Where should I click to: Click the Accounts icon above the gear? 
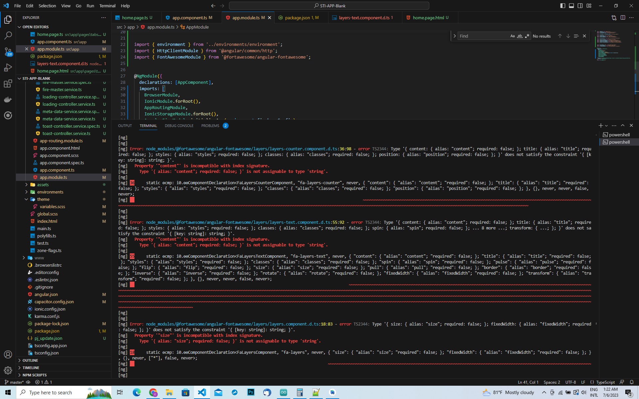(8, 354)
